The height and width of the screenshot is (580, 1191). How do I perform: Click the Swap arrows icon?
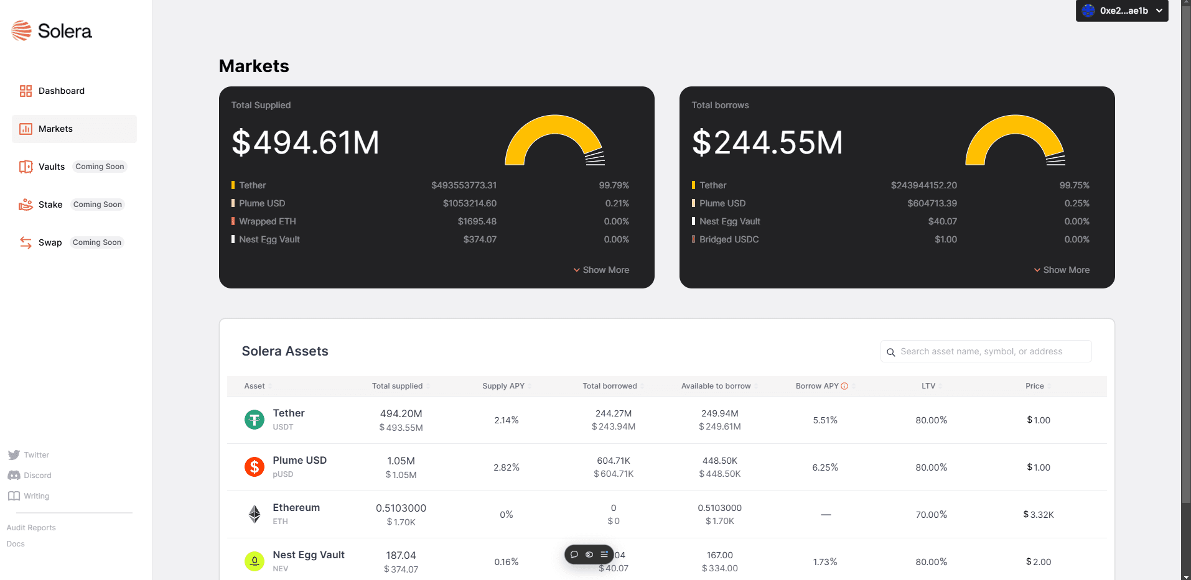pos(26,242)
